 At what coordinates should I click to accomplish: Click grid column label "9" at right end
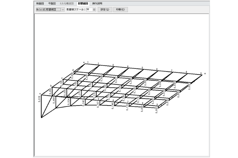(x=201, y=73)
